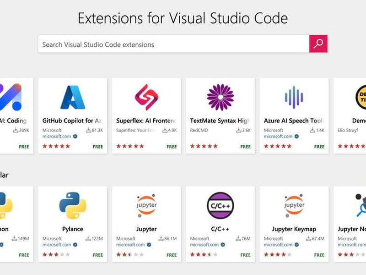Click verified badge on C/C++ card

pyautogui.click(x=223, y=245)
